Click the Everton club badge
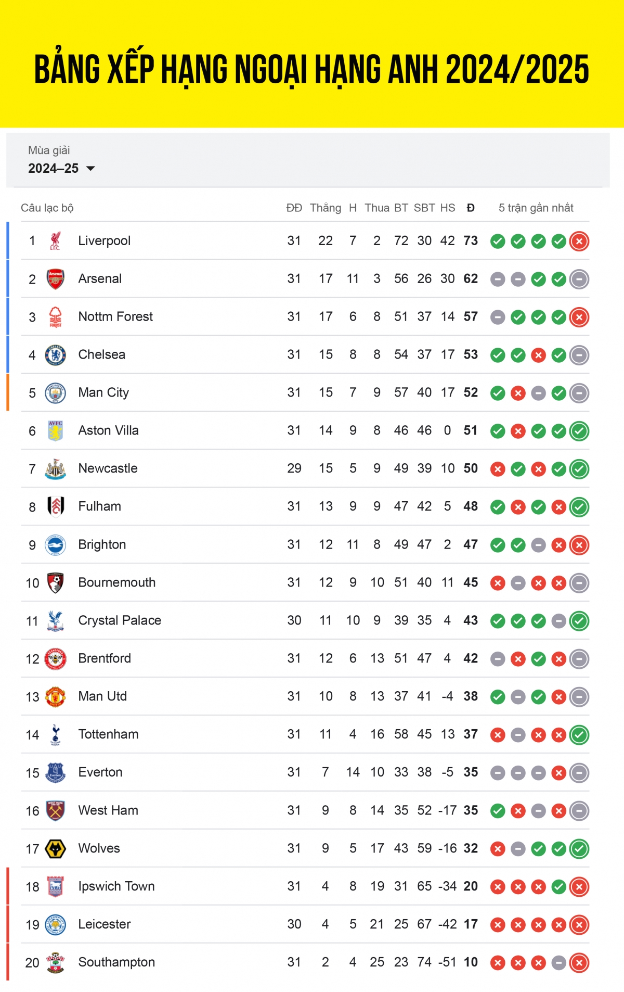Screen dimensions: 624x992 [55, 773]
